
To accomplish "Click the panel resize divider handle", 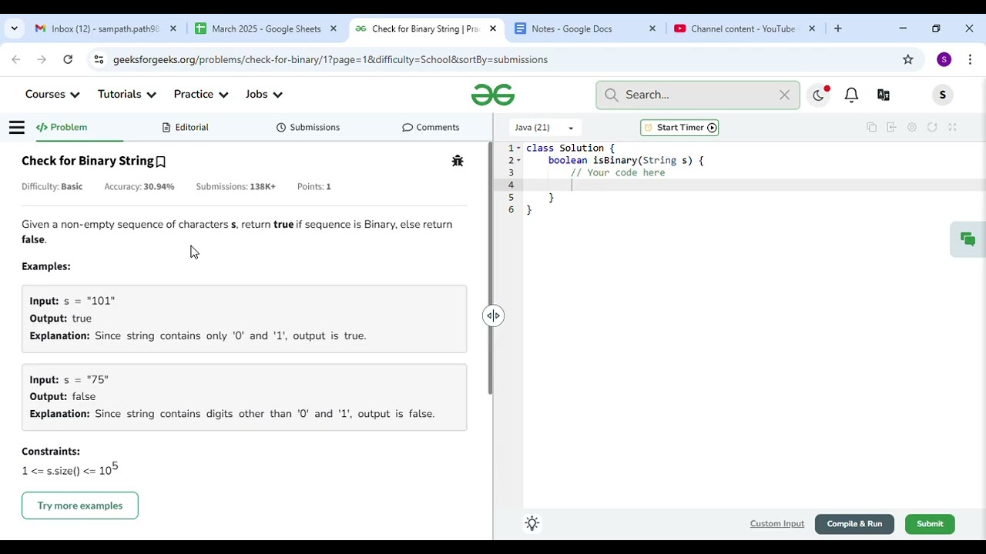I will tap(493, 315).
